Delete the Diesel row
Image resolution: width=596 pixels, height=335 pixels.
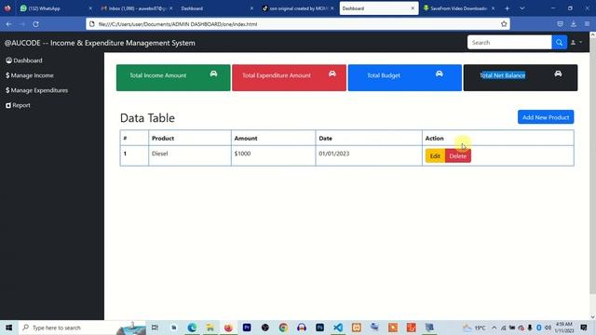click(457, 156)
